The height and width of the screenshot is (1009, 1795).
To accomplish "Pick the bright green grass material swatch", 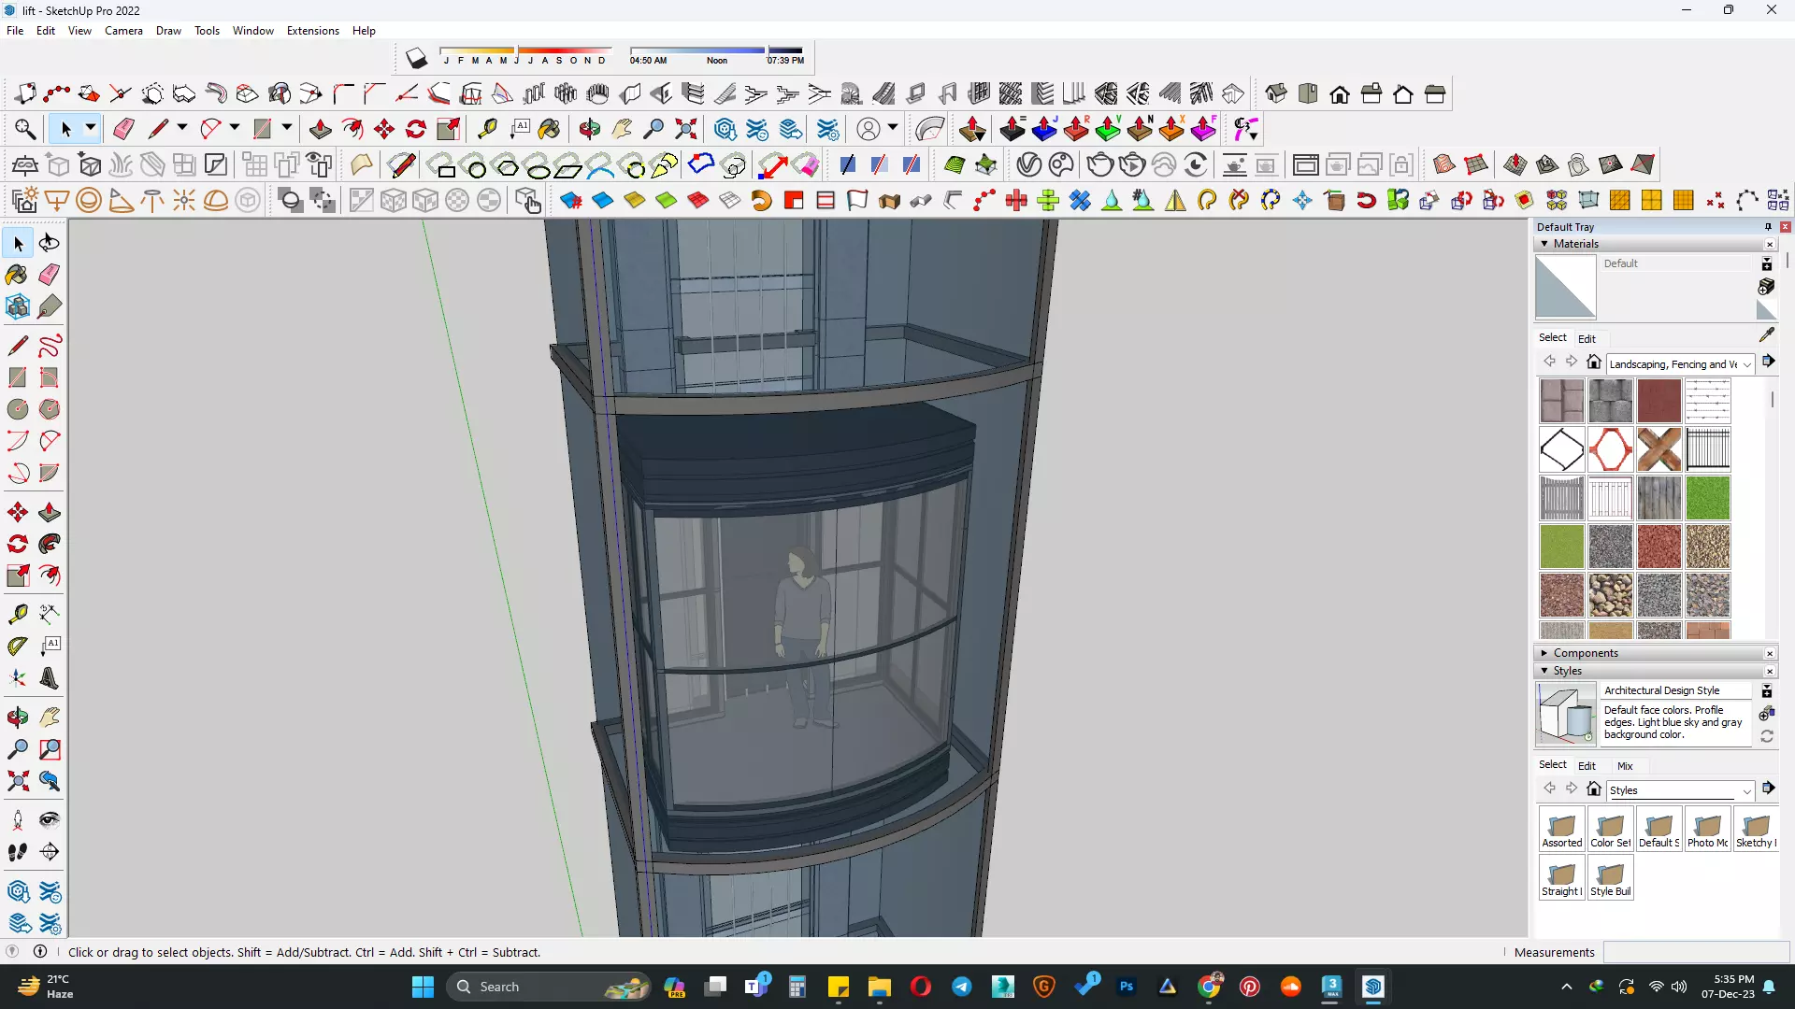I will (1708, 498).
